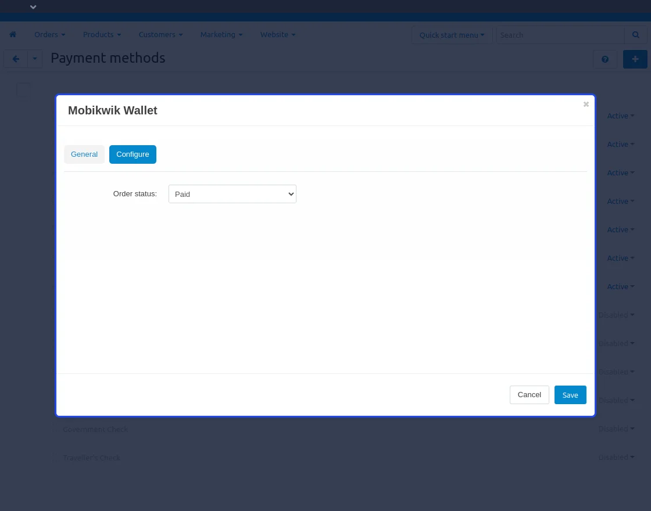This screenshot has height=511, width=651.
Task: Click the Mobikwik Wallet dialog title
Action: tap(113, 110)
